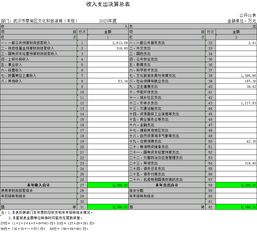Select 灾害防治及应急管理支出 cell
The height and width of the screenshot is (237, 257).
click(x=167, y=158)
